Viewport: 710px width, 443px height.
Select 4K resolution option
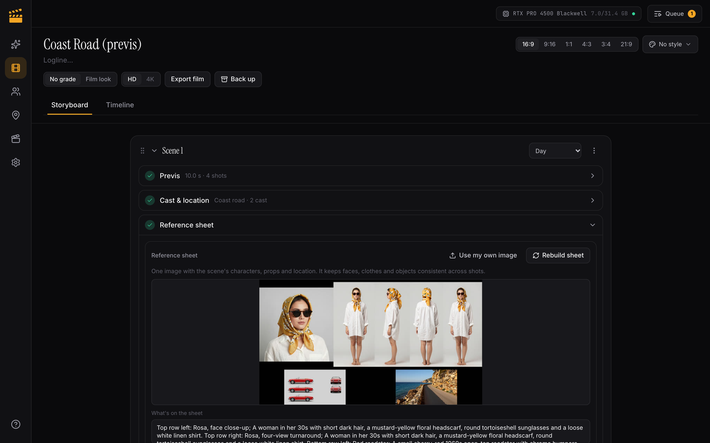tap(150, 79)
